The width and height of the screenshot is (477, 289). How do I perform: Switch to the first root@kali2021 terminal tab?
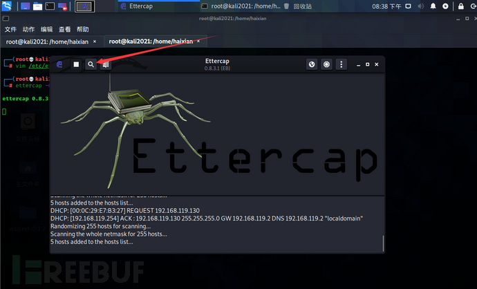(x=47, y=41)
